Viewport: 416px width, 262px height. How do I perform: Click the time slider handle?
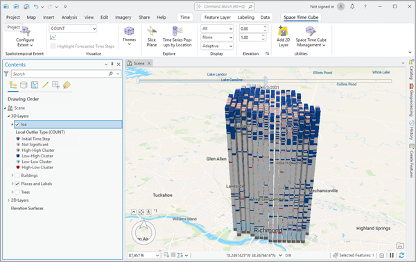click(266, 80)
